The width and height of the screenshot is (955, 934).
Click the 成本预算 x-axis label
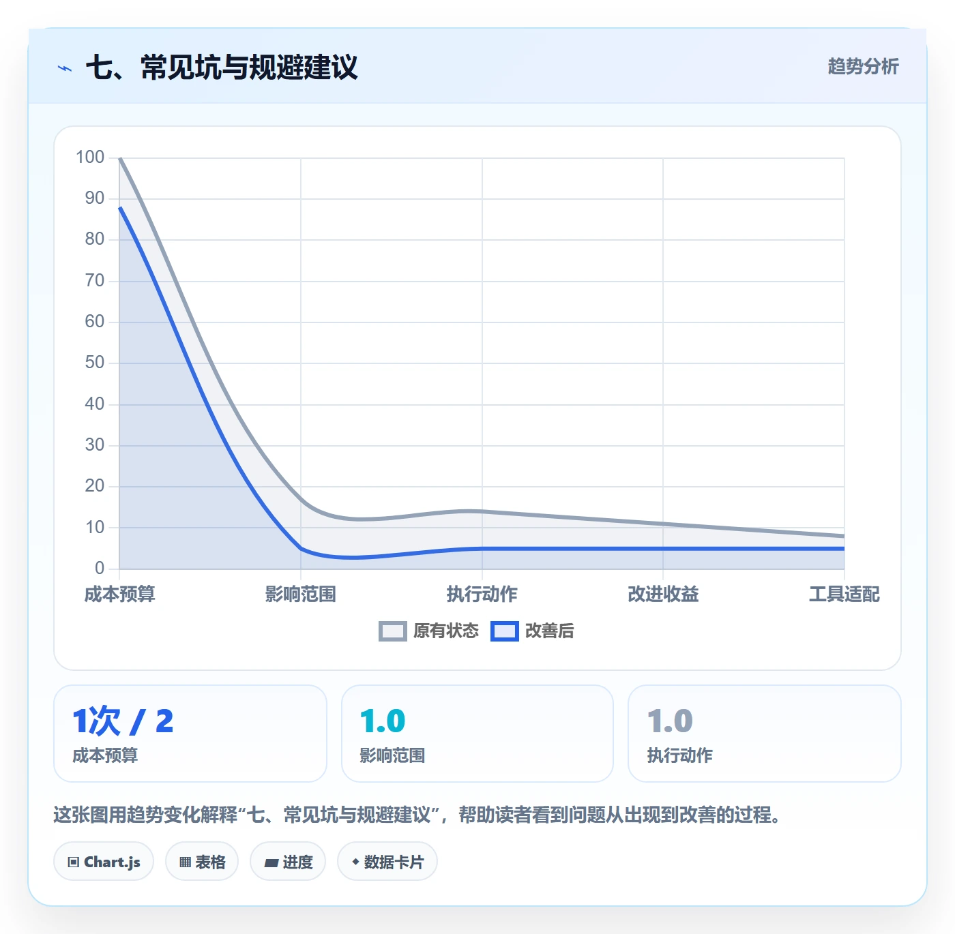click(x=120, y=594)
